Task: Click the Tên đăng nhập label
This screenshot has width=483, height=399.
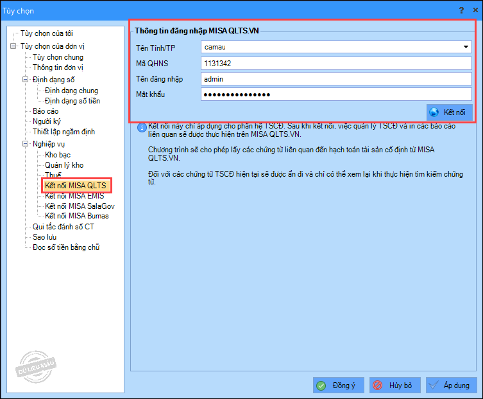Action: pyautogui.click(x=160, y=79)
